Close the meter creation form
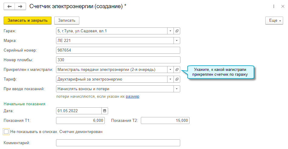This screenshot has height=149, width=288. 283,6
